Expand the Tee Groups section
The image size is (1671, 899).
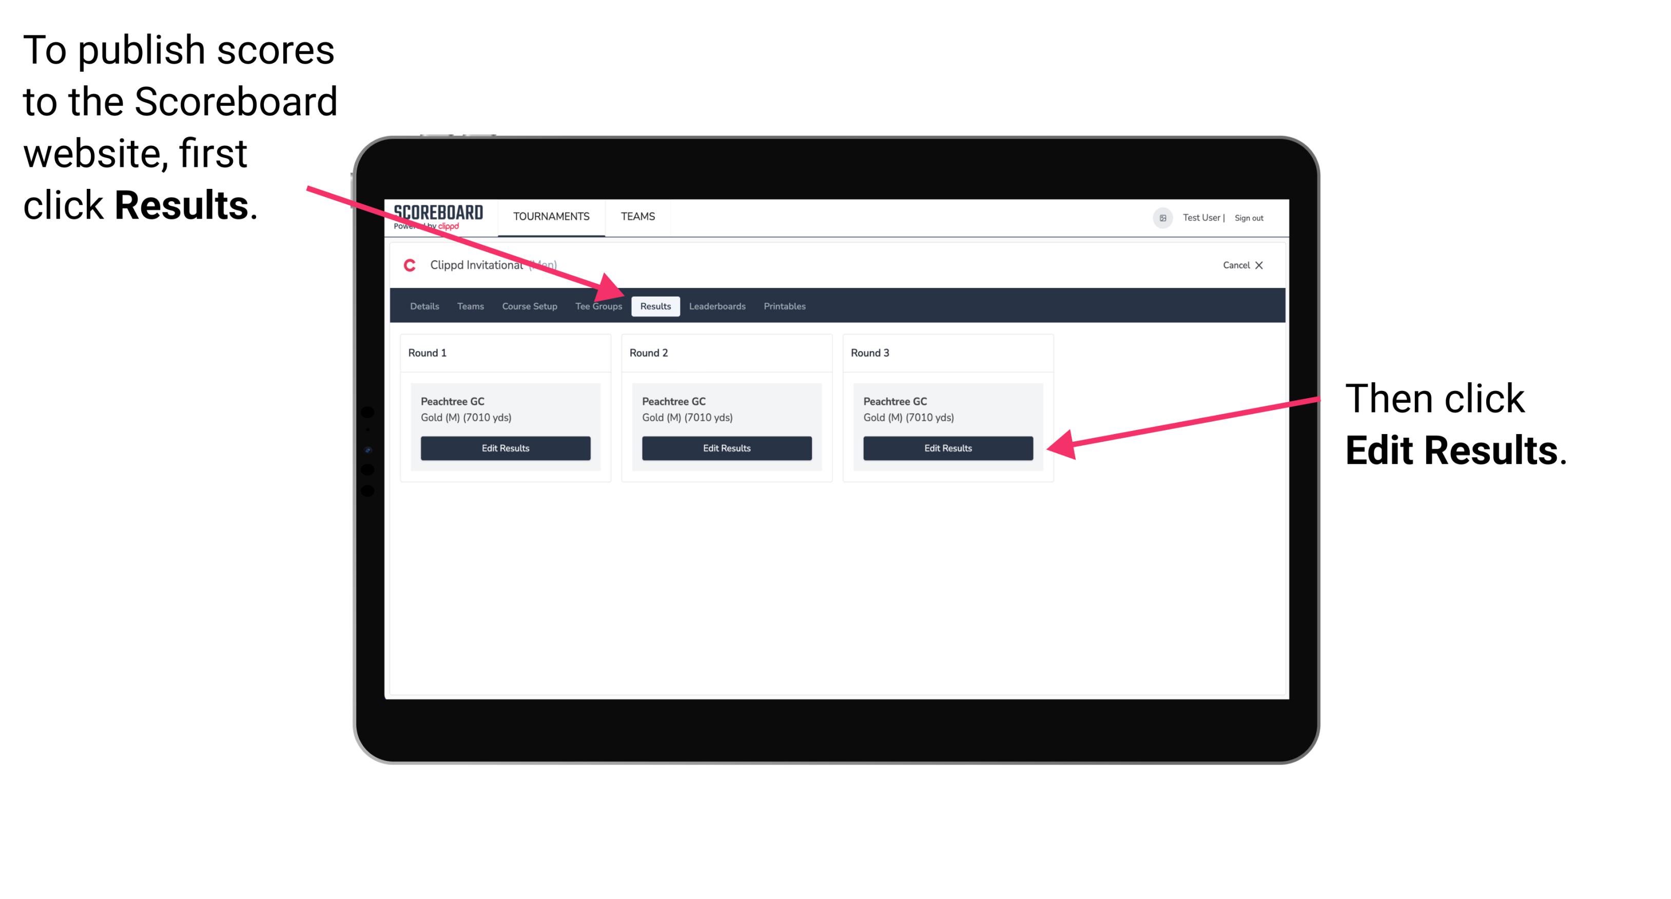coord(598,306)
